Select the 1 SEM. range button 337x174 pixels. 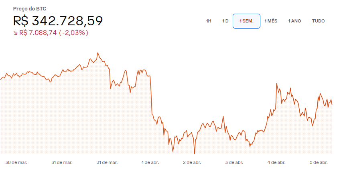pos(246,21)
